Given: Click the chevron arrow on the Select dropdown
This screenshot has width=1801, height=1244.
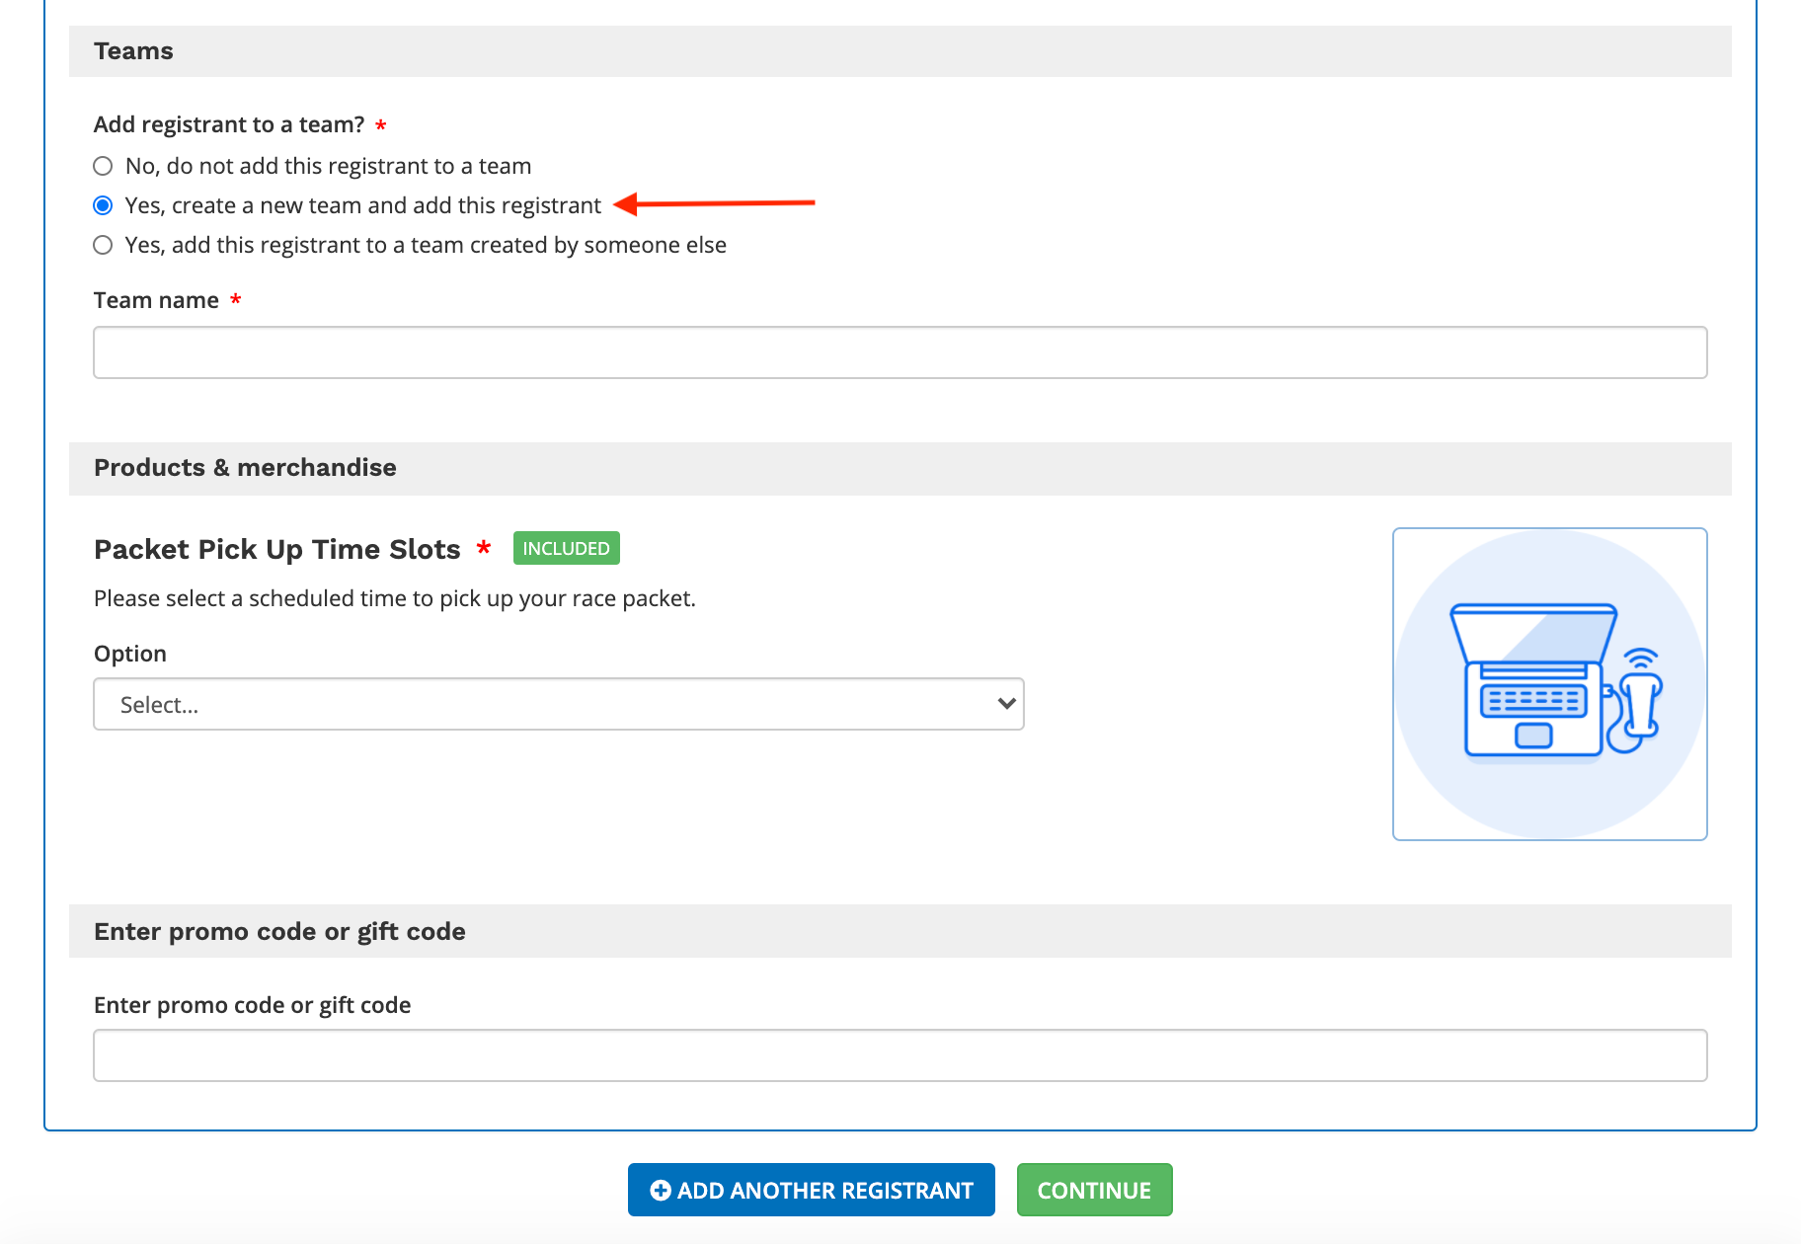Looking at the screenshot, I should [x=1006, y=704].
